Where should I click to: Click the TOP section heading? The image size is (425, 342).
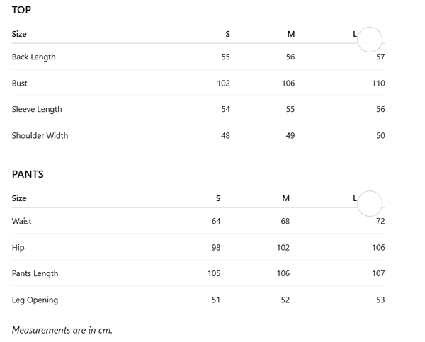click(x=21, y=10)
